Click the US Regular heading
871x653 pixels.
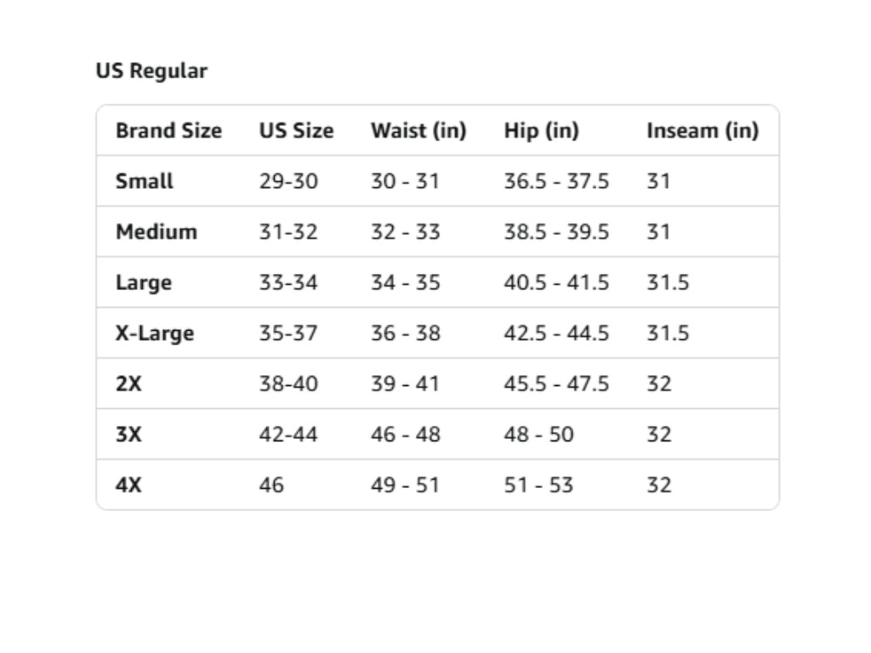tap(151, 71)
